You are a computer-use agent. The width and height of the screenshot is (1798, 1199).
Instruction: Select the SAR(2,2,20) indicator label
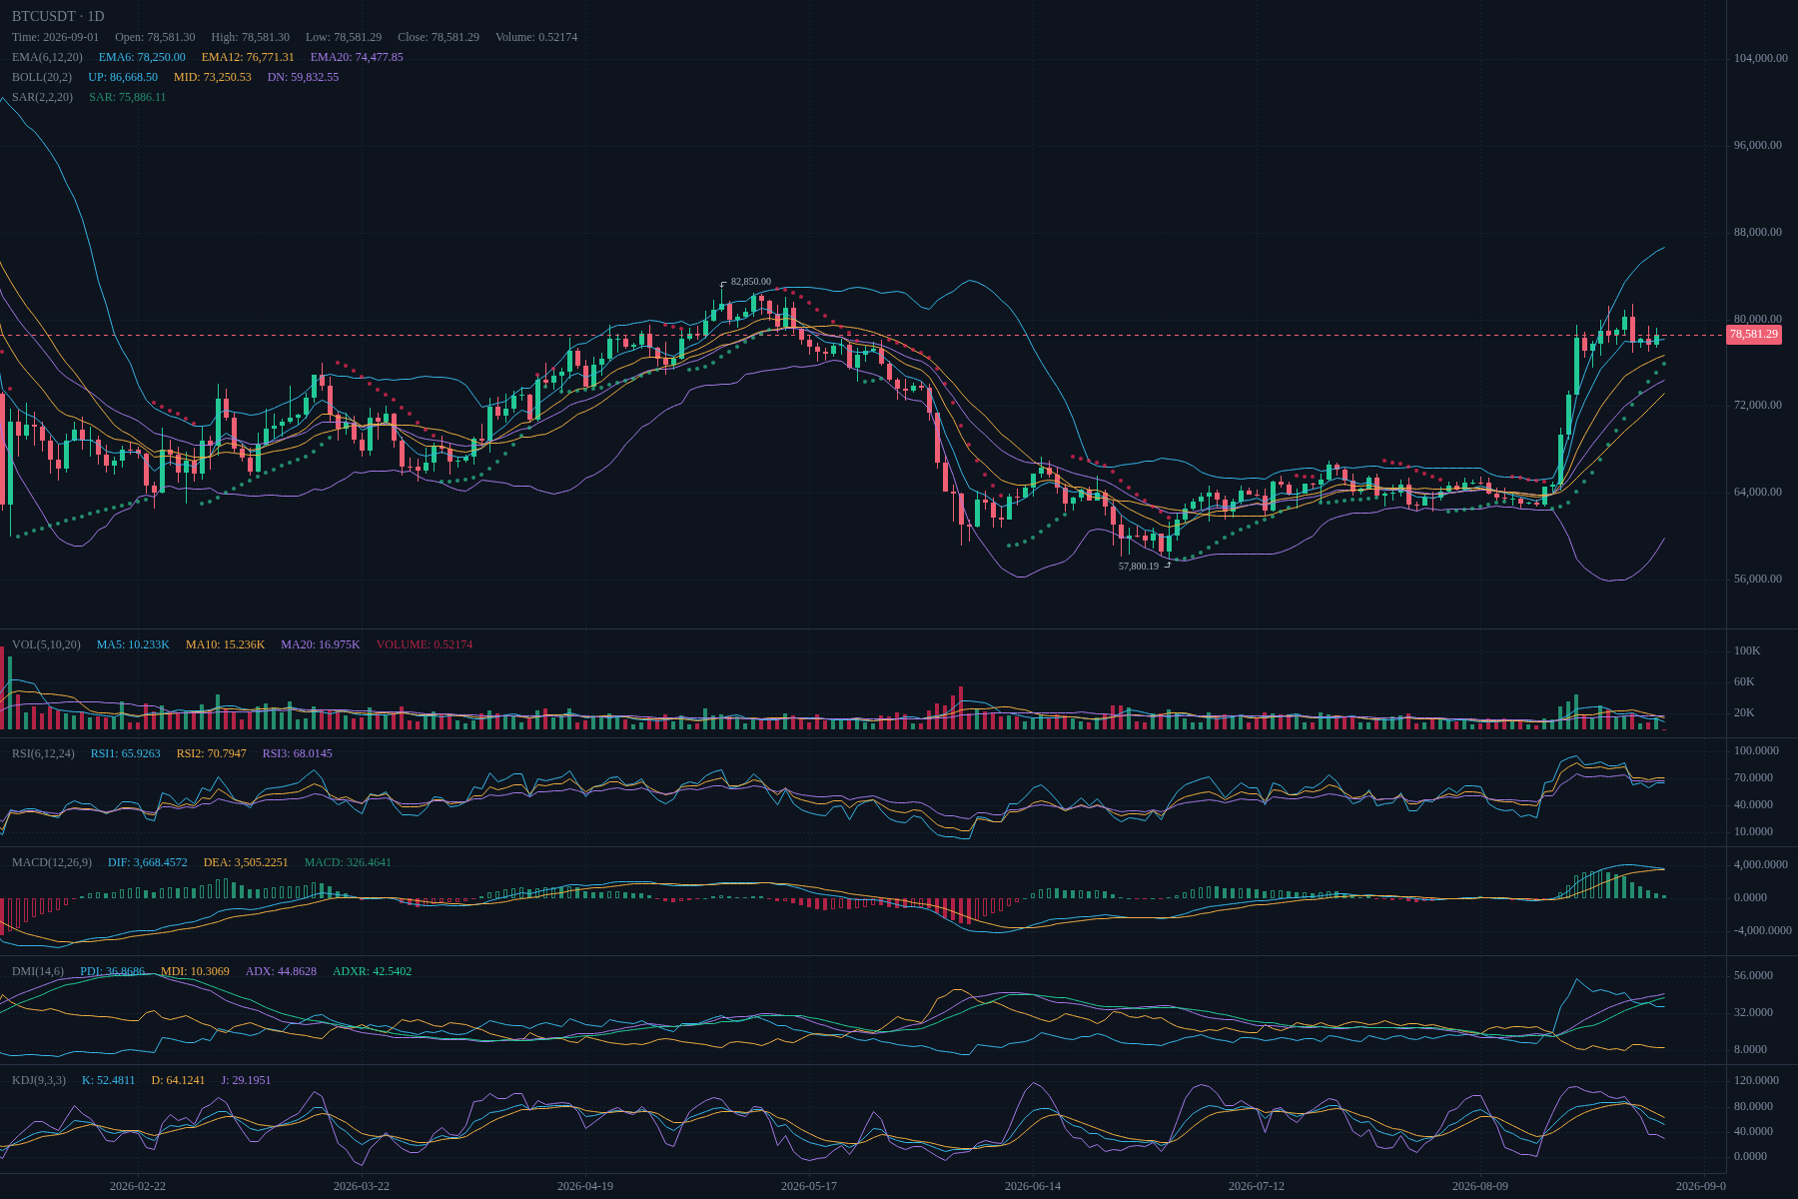pos(42,97)
